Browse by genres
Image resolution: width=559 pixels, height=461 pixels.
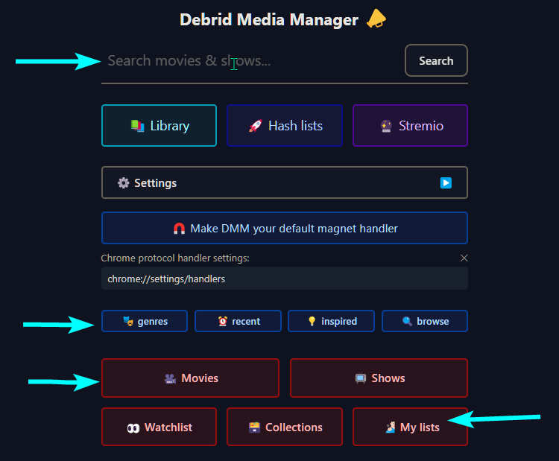point(145,321)
